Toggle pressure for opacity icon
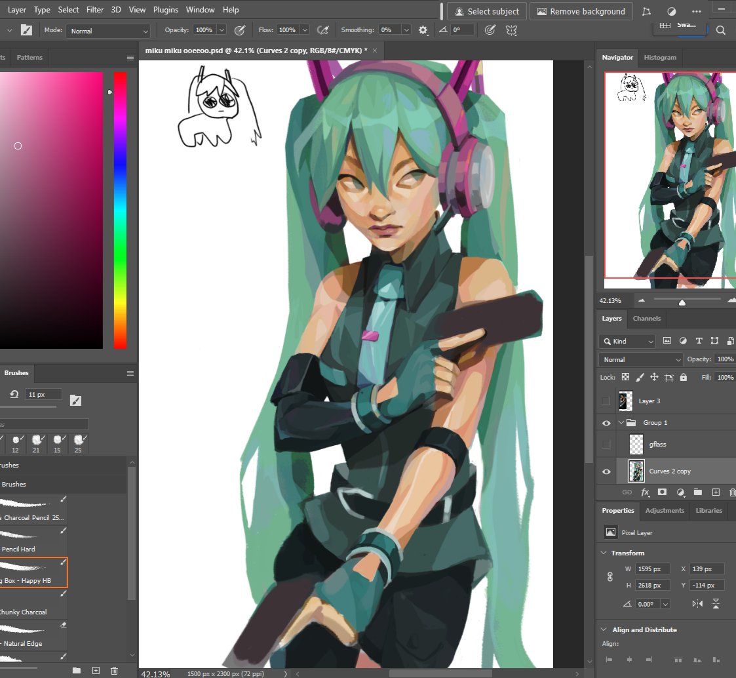Image resolution: width=736 pixels, height=678 pixels. coord(240,30)
